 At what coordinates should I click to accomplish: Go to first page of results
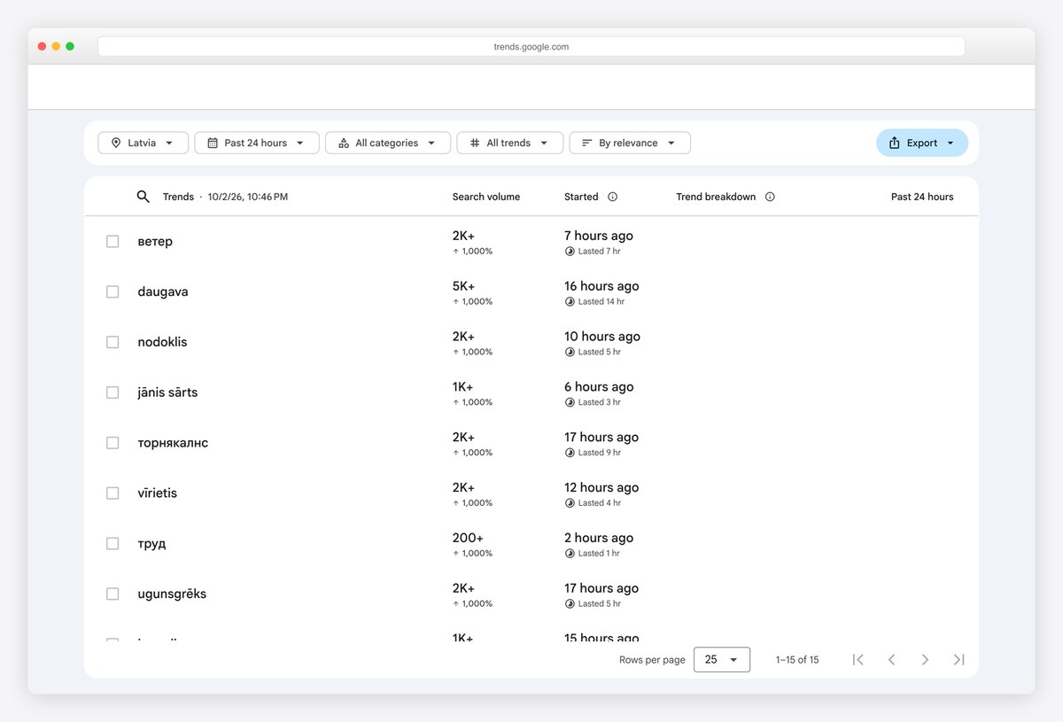coord(857,659)
